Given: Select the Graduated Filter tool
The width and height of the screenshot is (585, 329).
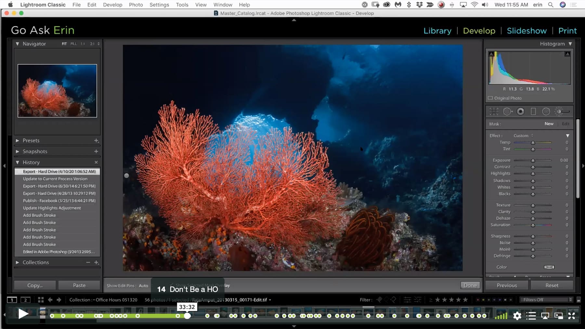Looking at the screenshot, I should tap(533, 112).
